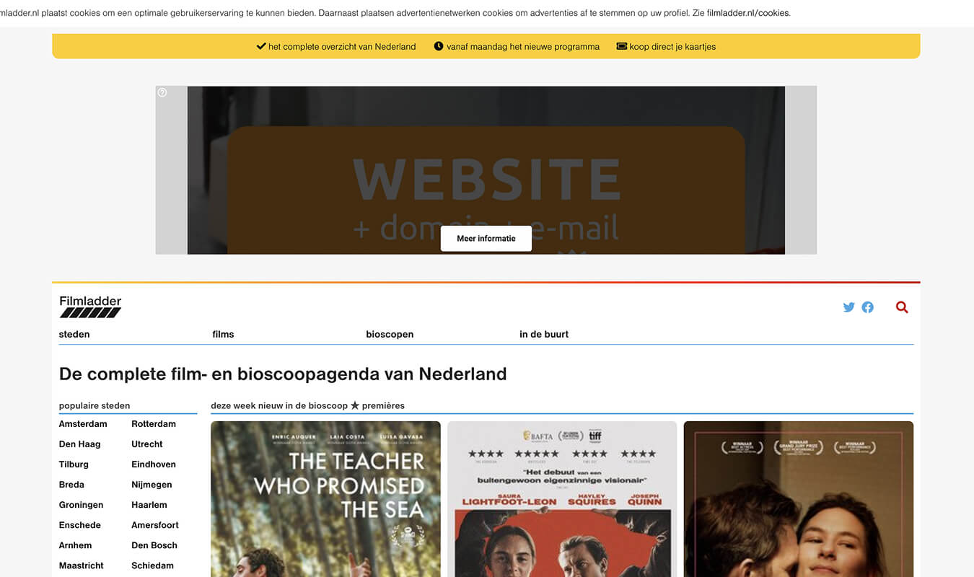Select Amsterdam from populaire steden
974x577 pixels.
tap(83, 424)
